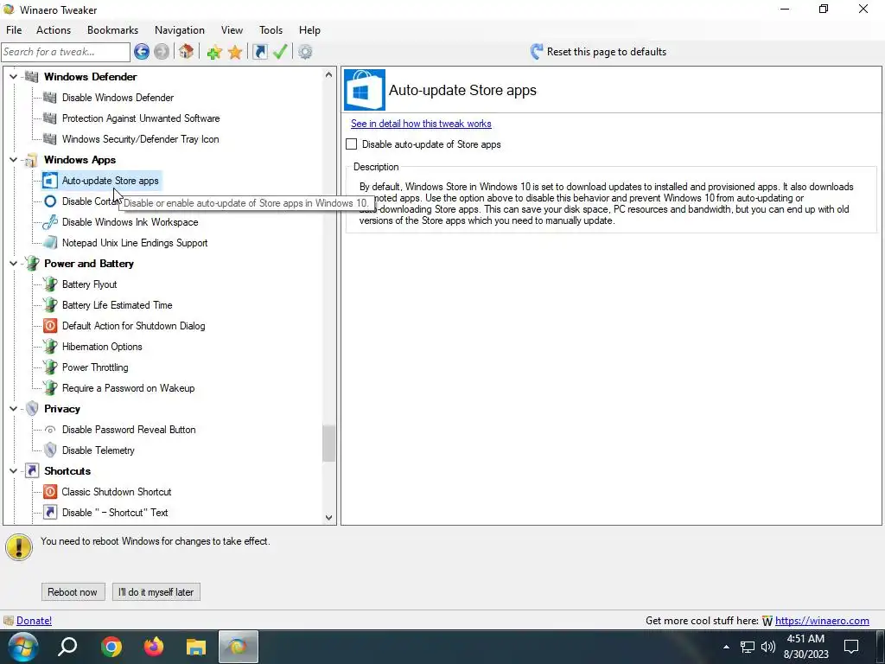Click the Winaero Tweaker taskbar button
Viewport: 885px width, 664px height.
pos(239,647)
